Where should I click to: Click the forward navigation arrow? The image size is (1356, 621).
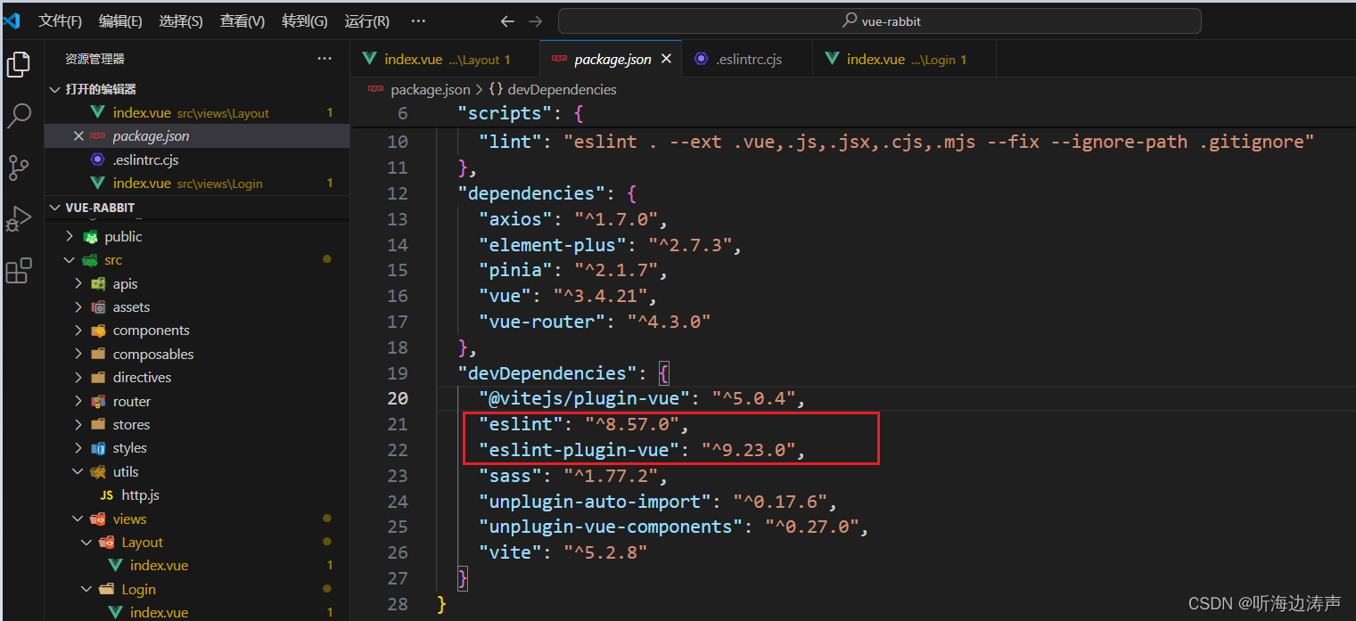pyautogui.click(x=534, y=20)
